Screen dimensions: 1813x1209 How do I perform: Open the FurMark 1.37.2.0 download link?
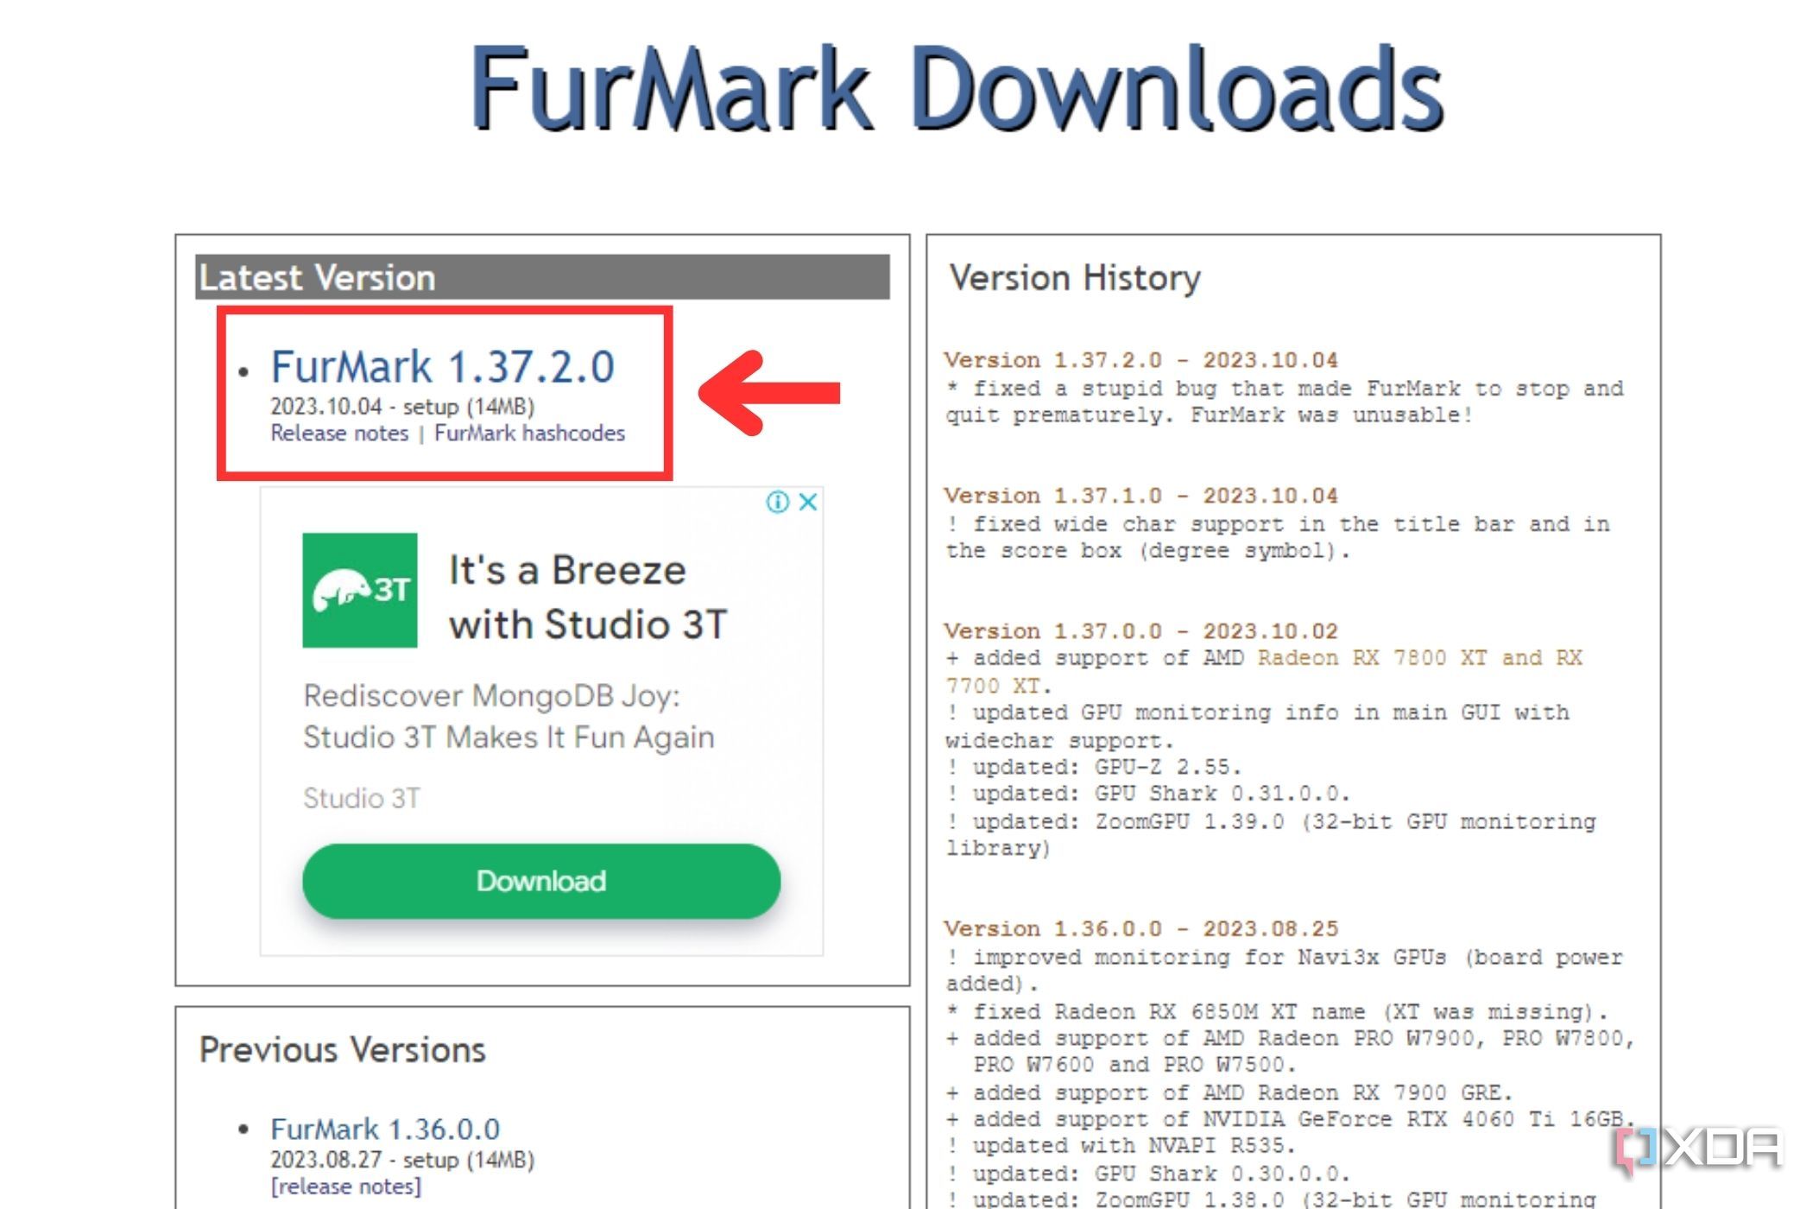click(443, 367)
